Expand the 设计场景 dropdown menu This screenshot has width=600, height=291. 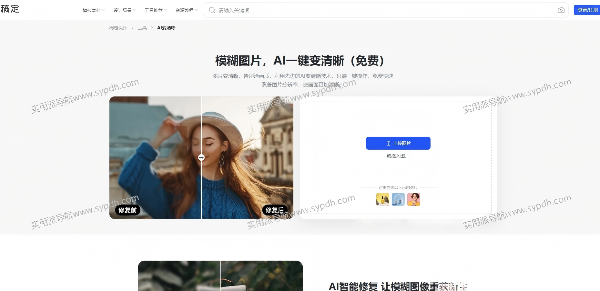(125, 10)
